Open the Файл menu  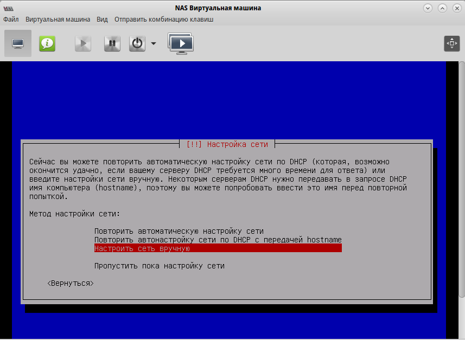(11, 20)
